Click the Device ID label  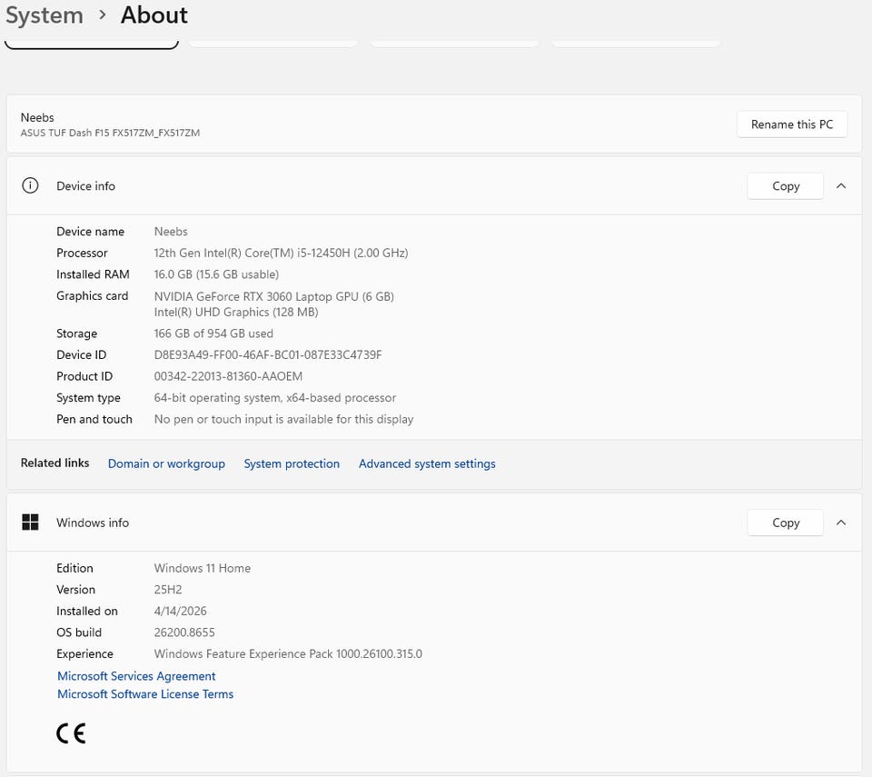[81, 355]
